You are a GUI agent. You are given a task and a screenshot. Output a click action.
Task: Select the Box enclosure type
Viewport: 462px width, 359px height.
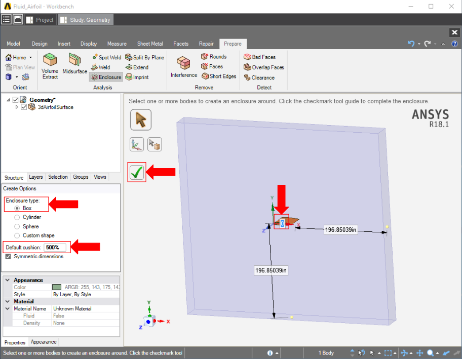coord(17,208)
